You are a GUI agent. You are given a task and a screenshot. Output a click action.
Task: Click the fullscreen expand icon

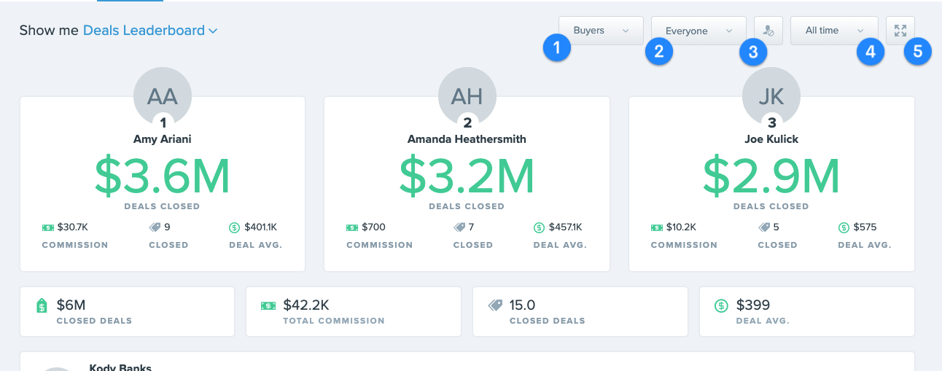point(900,31)
